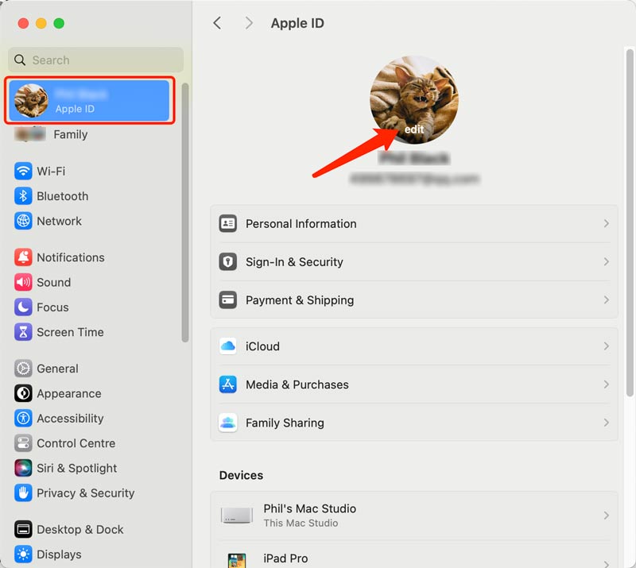Open Notifications bell icon
The image size is (636, 568).
(x=23, y=258)
